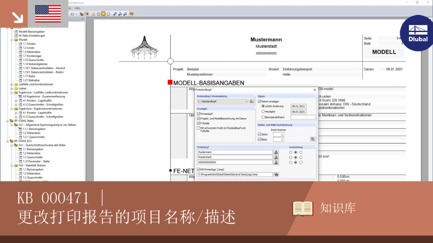The height and width of the screenshot is (243, 433).
Task: Enable Mit schwarzem Punkt im Protokollkopf option
Action: pyautogui.click(x=199, y=128)
